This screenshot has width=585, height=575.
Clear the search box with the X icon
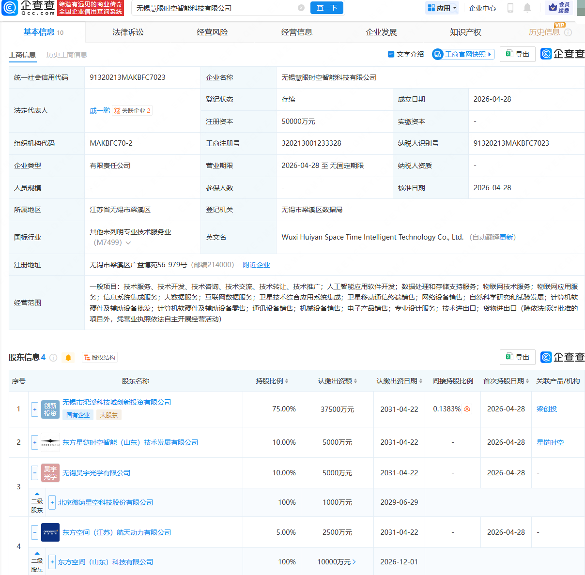point(301,8)
